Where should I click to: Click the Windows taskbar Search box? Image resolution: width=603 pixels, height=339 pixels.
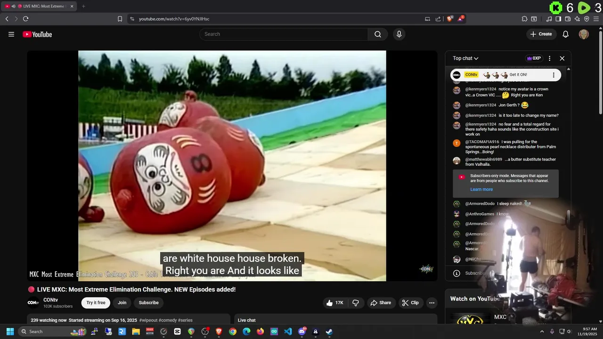coord(52,331)
